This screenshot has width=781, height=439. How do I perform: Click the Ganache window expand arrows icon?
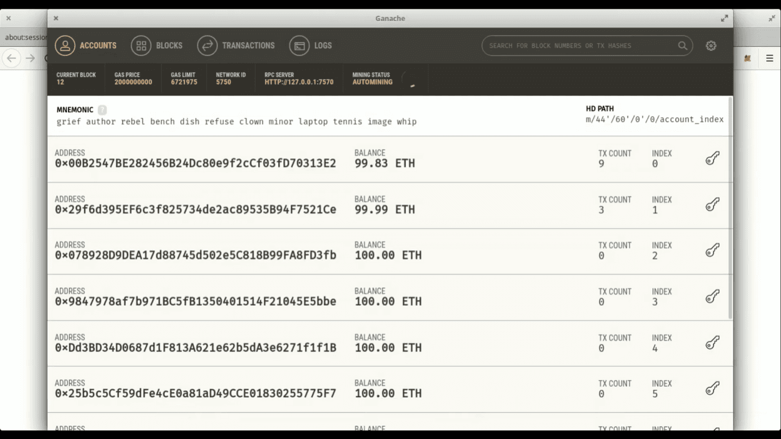(724, 18)
